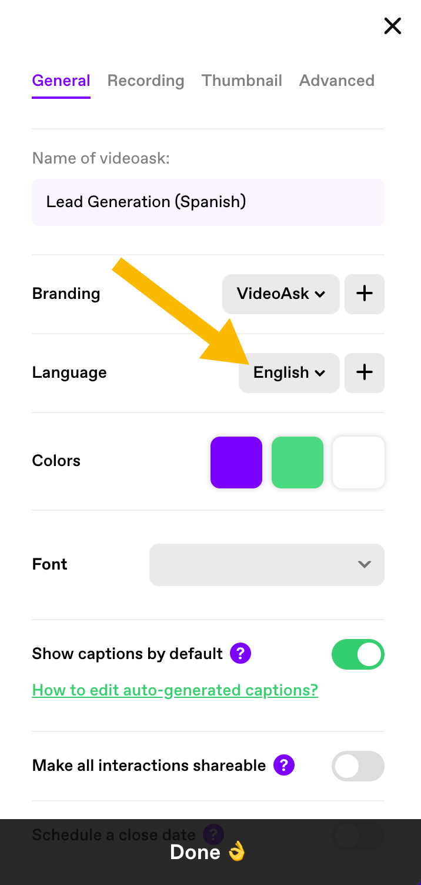Open the English language dropdown

pos(289,372)
